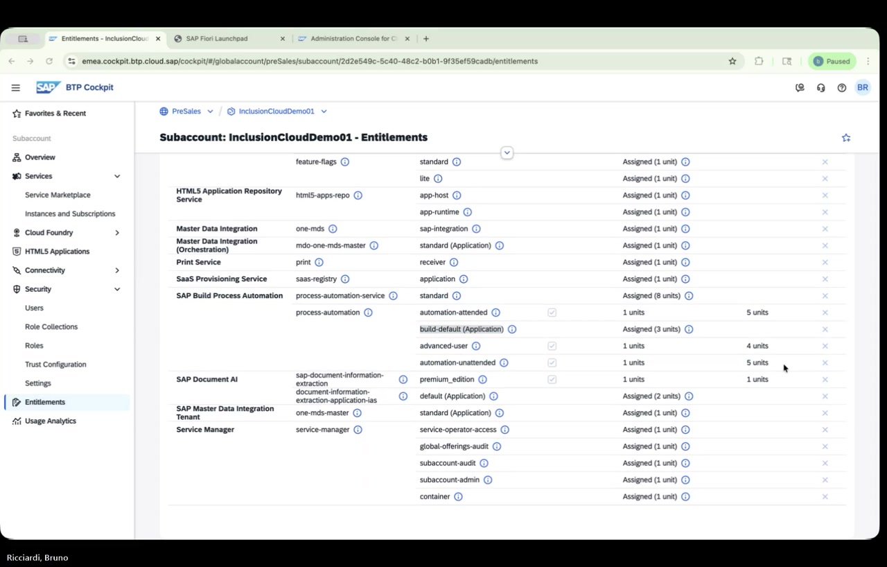
Task: Open InclusionCloudDemo01 breadcrumb dropdown
Action: (x=324, y=111)
